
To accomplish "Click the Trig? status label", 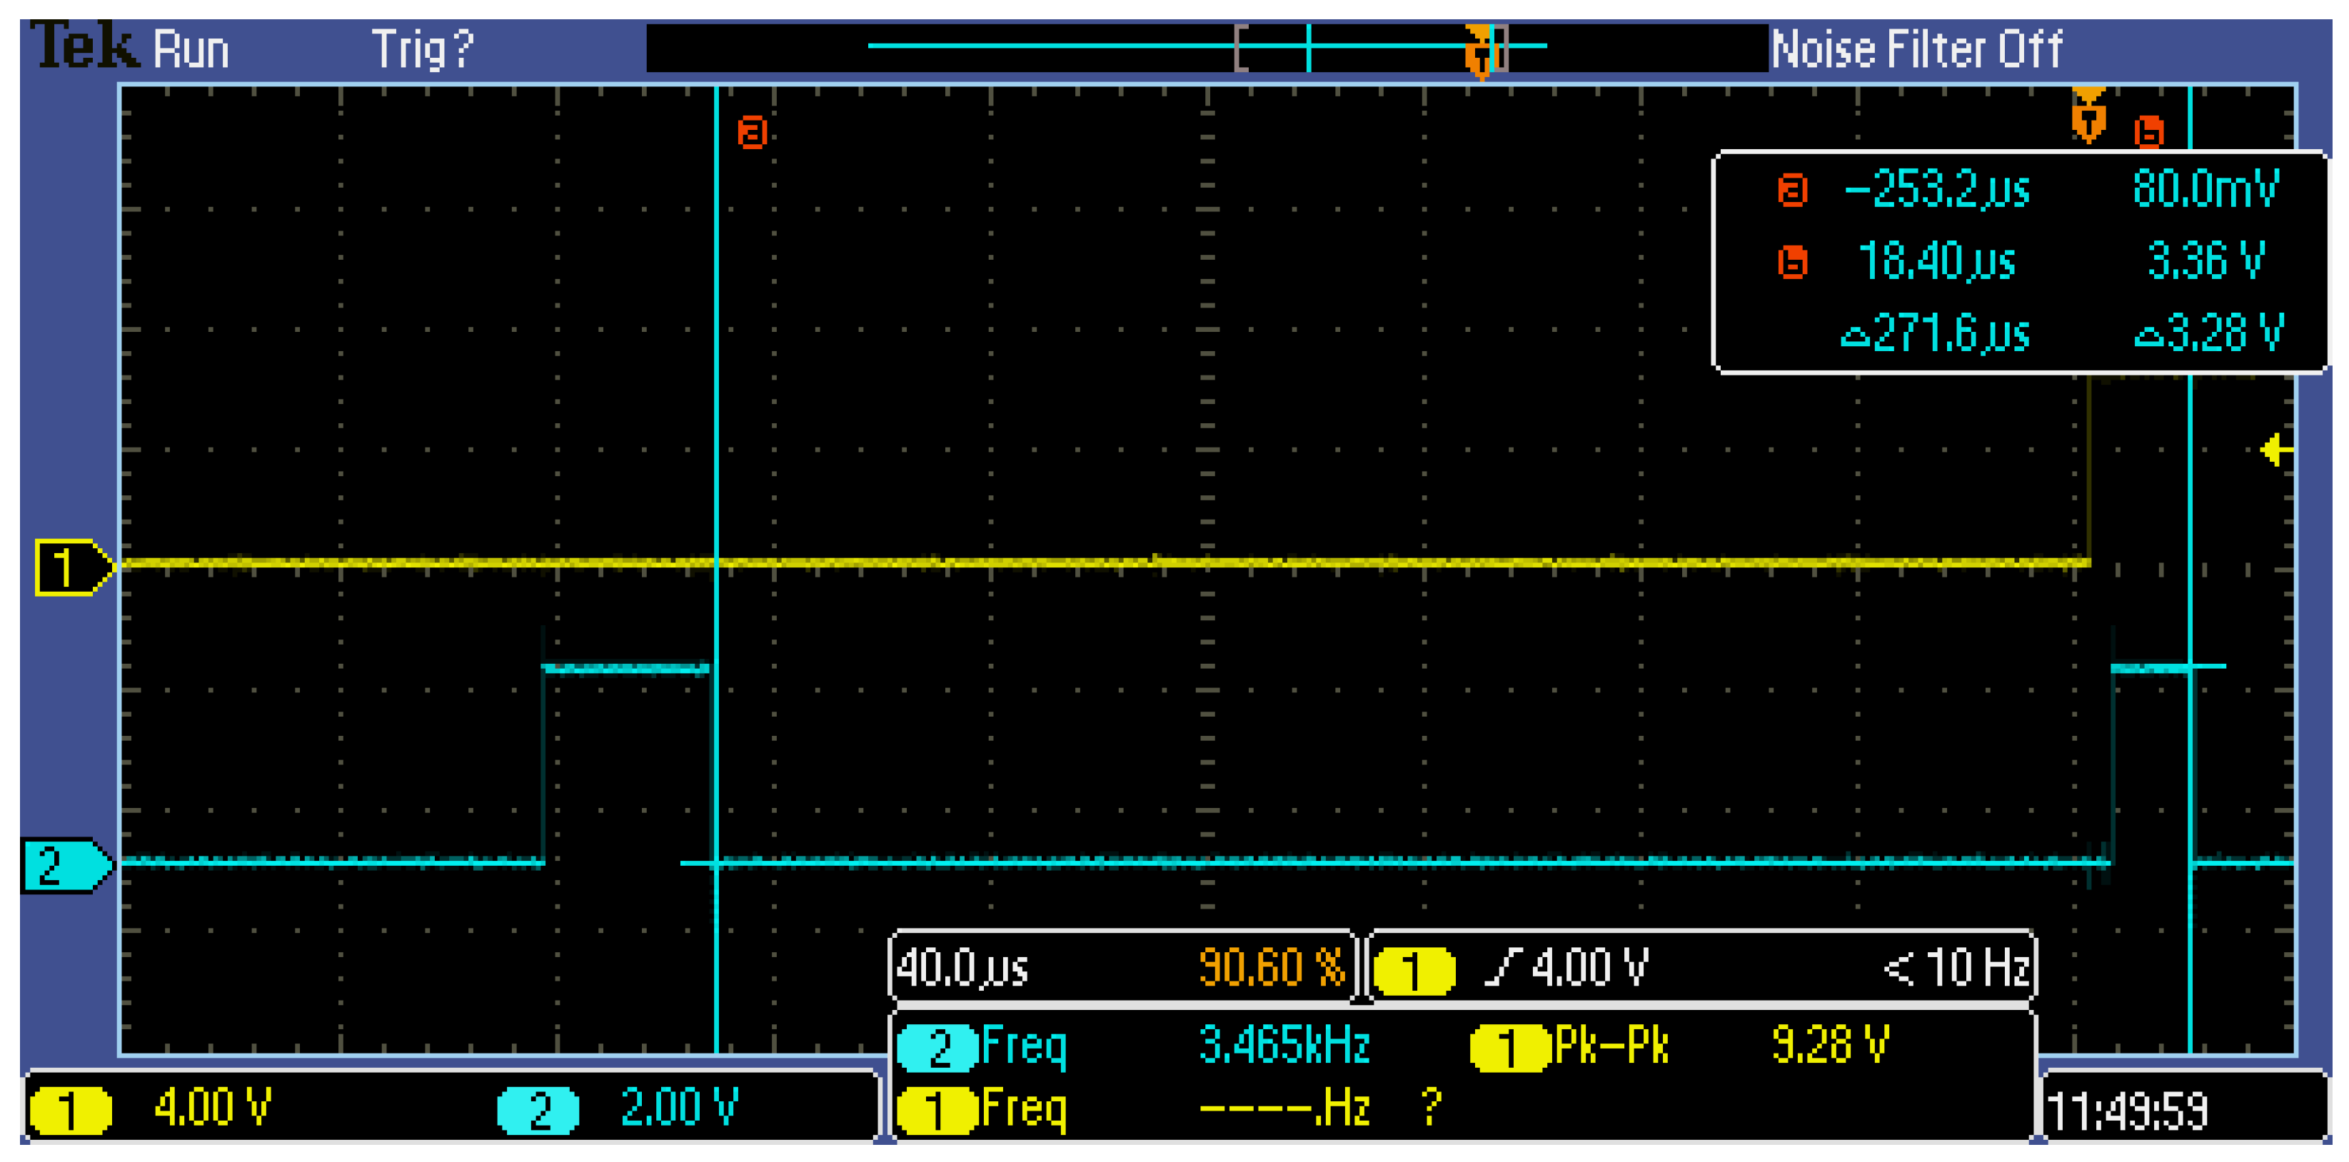I will coord(422,49).
